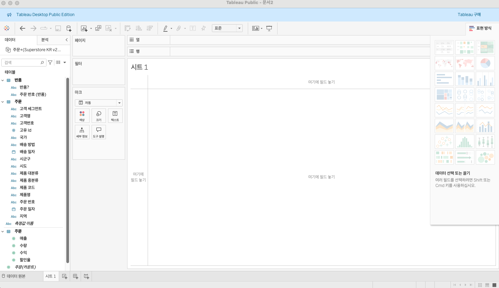Screen dimensions: 499x288
Task: Open the 자동 mark type dropdown
Action: coord(99,103)
